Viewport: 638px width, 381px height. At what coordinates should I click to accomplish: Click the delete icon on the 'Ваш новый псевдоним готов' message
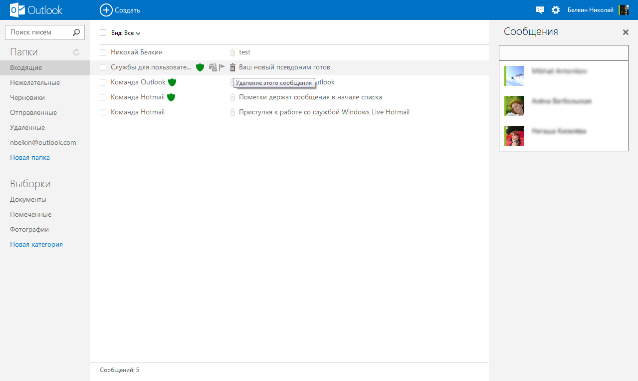232,67
